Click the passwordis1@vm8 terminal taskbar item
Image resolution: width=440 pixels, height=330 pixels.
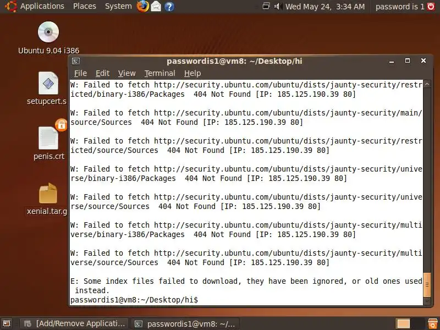tap(185, 324)
